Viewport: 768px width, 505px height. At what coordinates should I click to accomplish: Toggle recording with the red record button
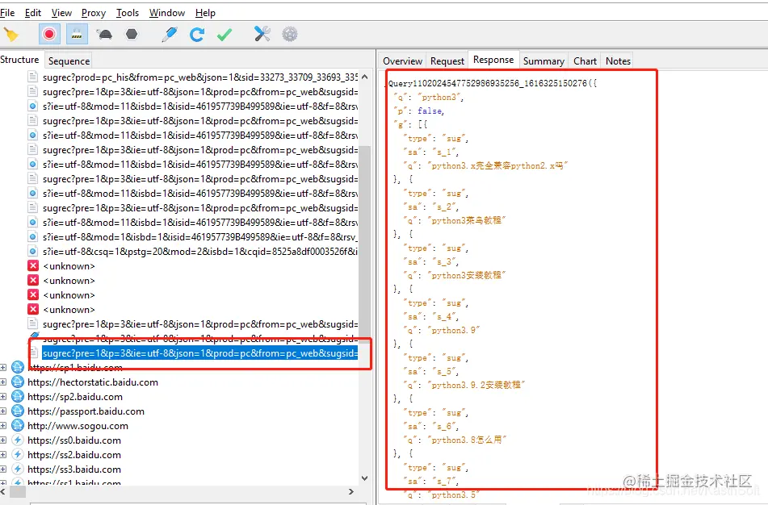coord(49,34)
